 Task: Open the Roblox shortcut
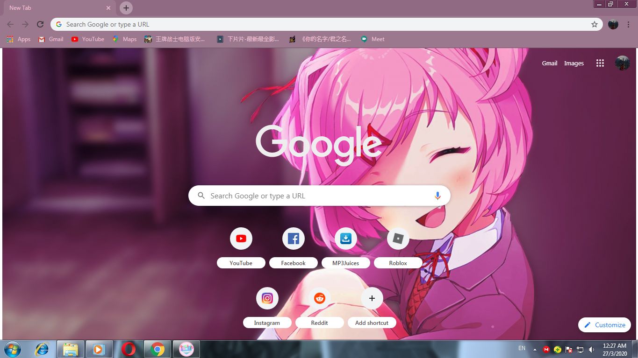point(398,238)
